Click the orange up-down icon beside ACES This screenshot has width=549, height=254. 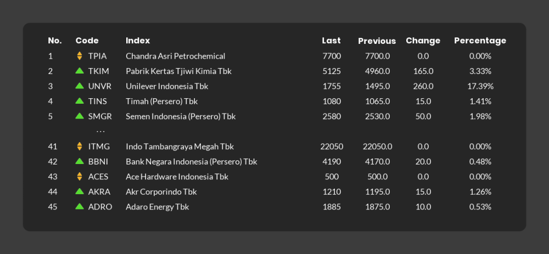pos(80,176)
